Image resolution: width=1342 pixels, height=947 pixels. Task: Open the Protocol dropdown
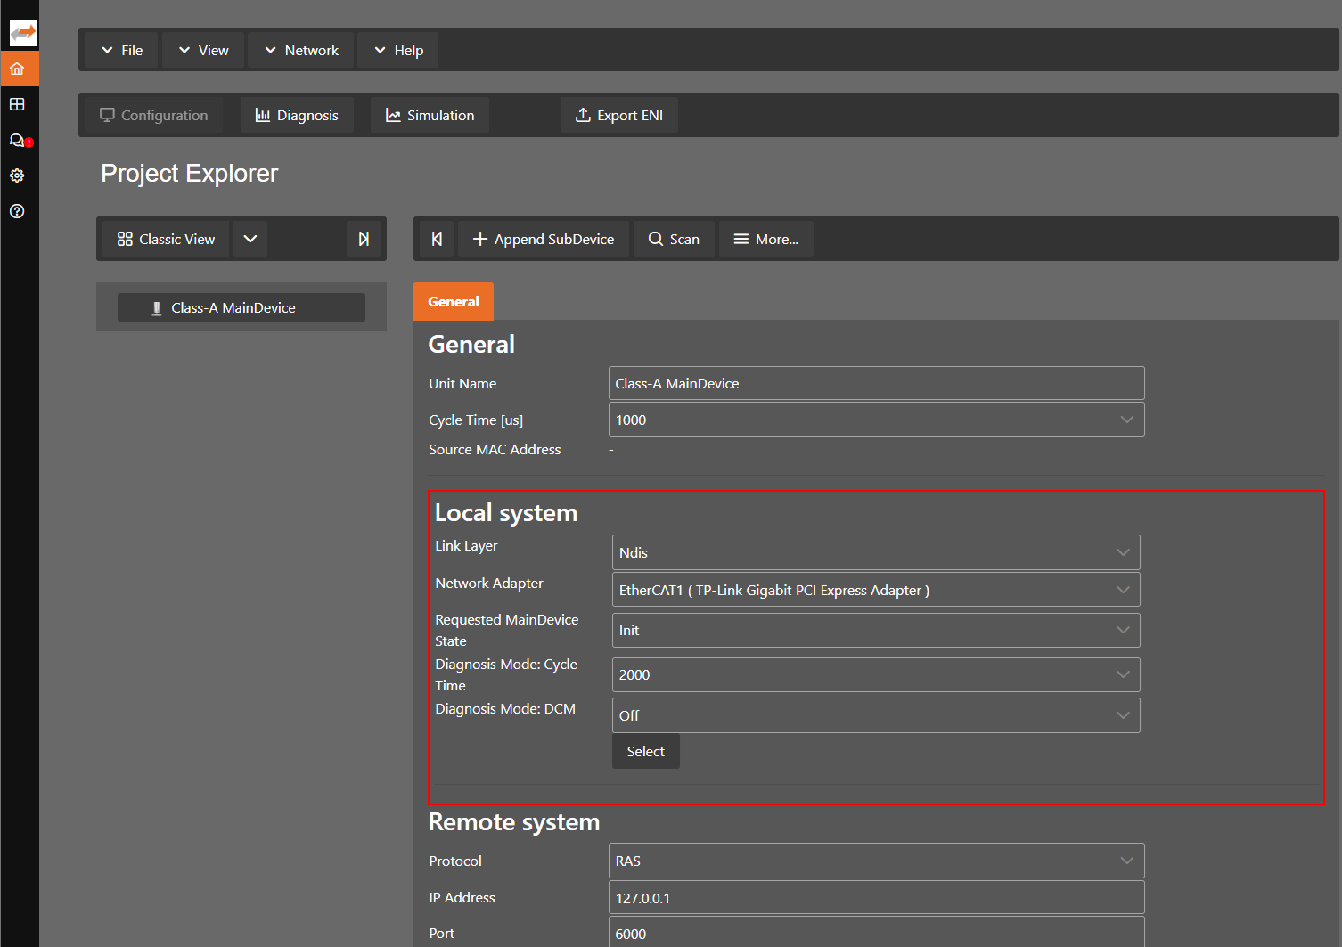877,861
